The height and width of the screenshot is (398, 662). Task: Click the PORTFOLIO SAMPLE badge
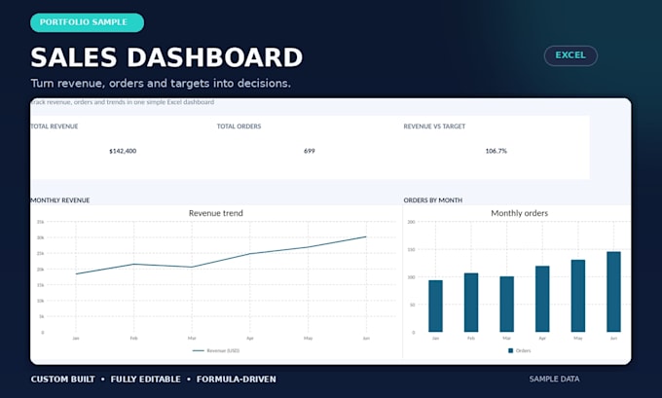pos(87,22)
